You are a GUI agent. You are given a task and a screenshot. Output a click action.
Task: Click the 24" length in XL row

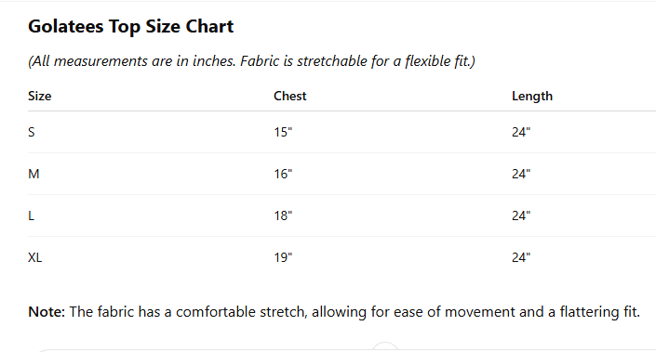click(521, 257)
